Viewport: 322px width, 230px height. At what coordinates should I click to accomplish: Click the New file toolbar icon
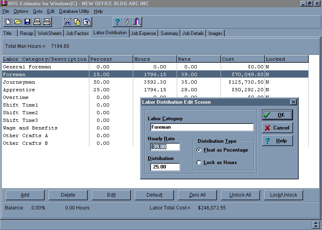point(8,22)
